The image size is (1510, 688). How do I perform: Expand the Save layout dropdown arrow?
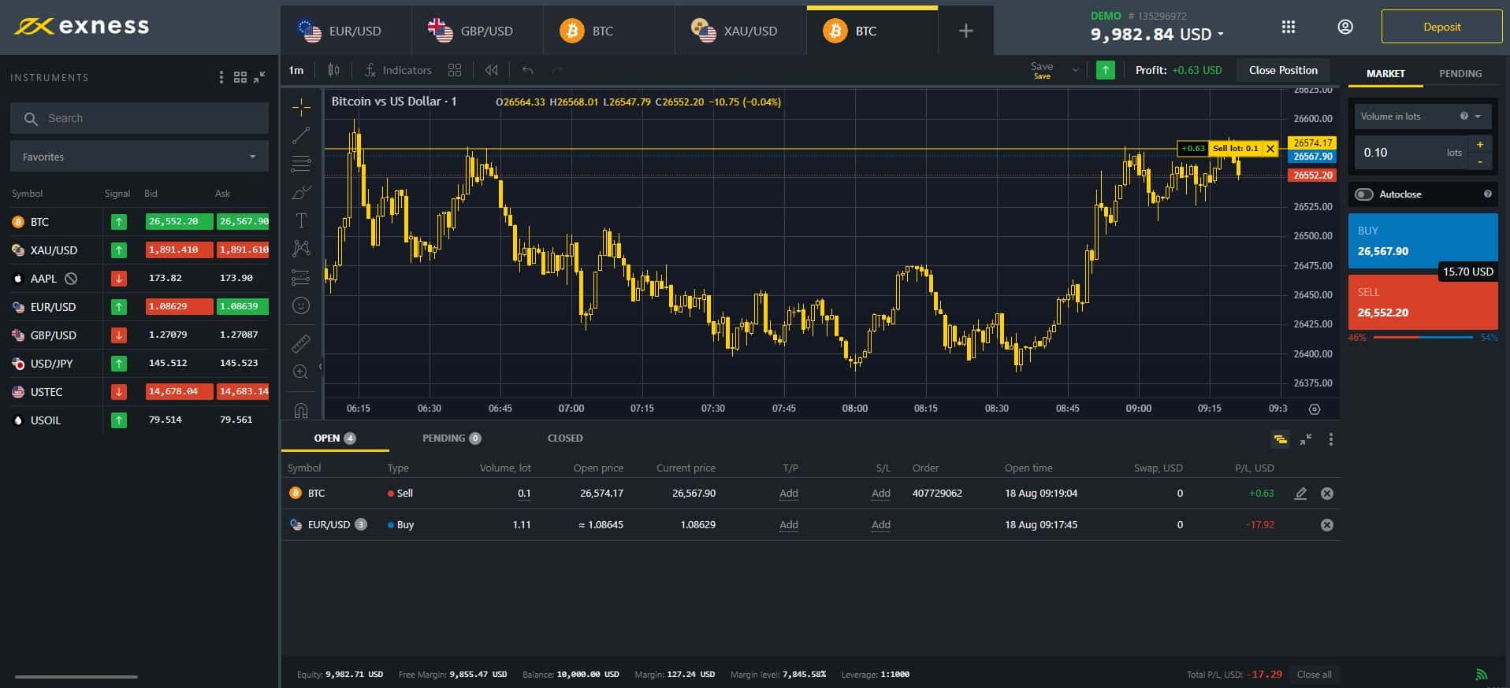tap(1075, 70)
